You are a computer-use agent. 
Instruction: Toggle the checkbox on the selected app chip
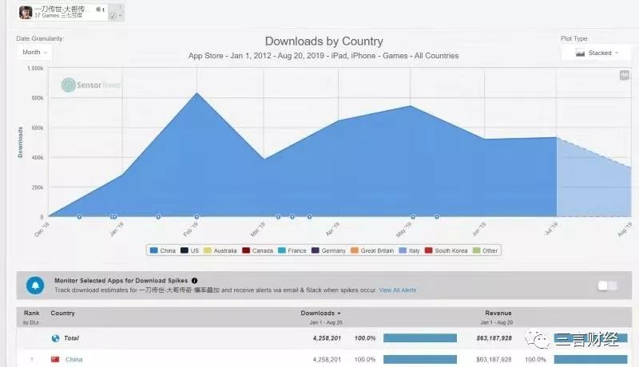(113, 16)
